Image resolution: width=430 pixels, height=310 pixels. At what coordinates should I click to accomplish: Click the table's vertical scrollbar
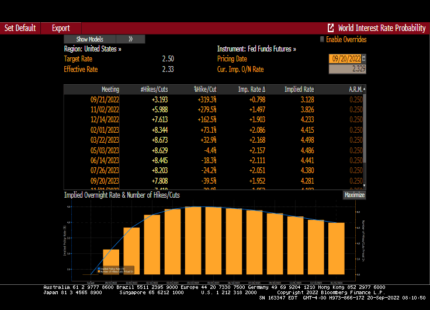(365, 140)
